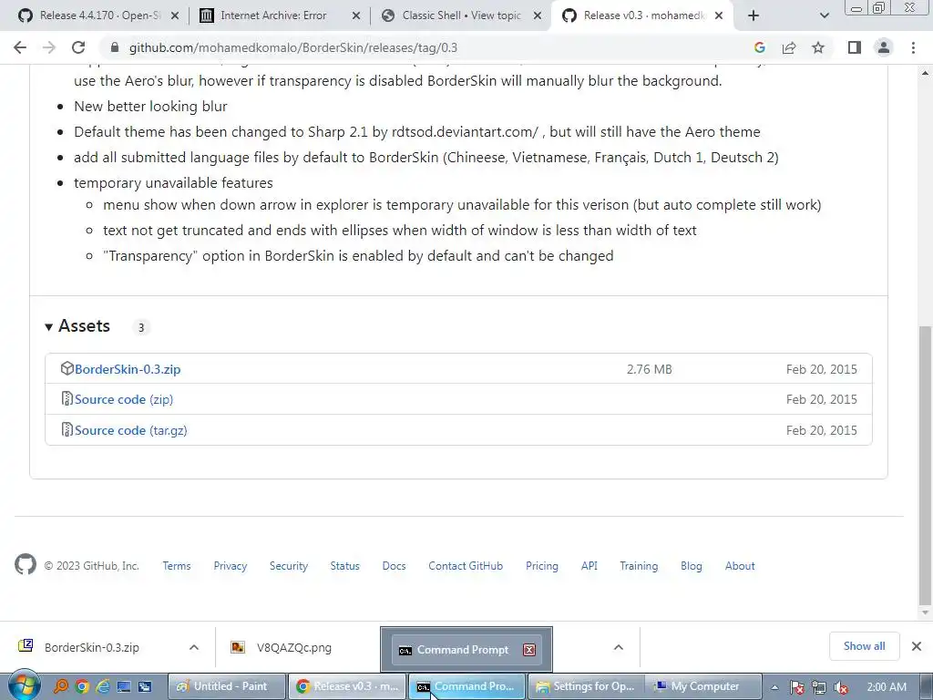933x700 pixels.
Task: Open the Blog footer link
Action: pyautogui.click(x=692, y=566)
